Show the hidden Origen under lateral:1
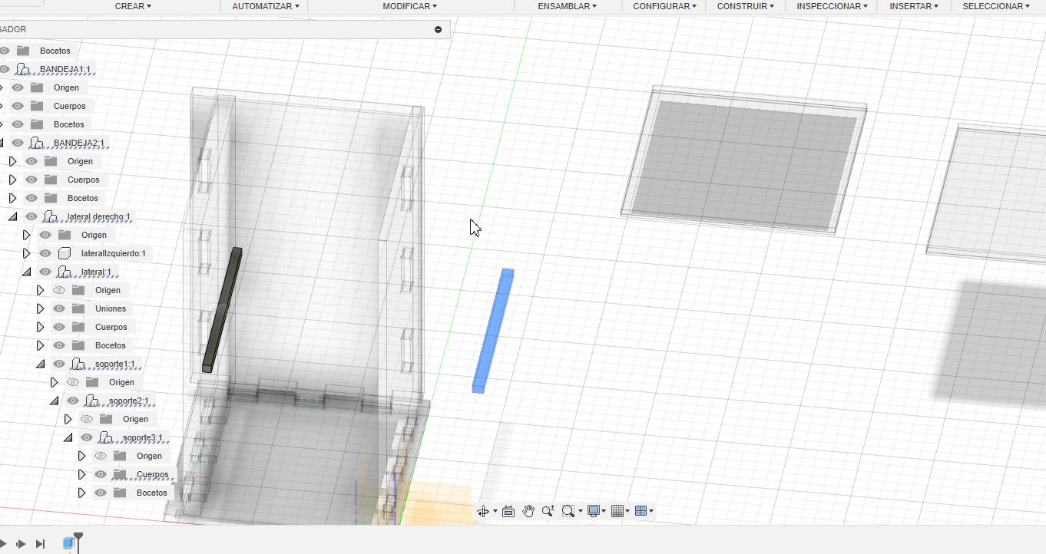The height and width of the screenshot is (554, 1046). [x=59, y=290]
